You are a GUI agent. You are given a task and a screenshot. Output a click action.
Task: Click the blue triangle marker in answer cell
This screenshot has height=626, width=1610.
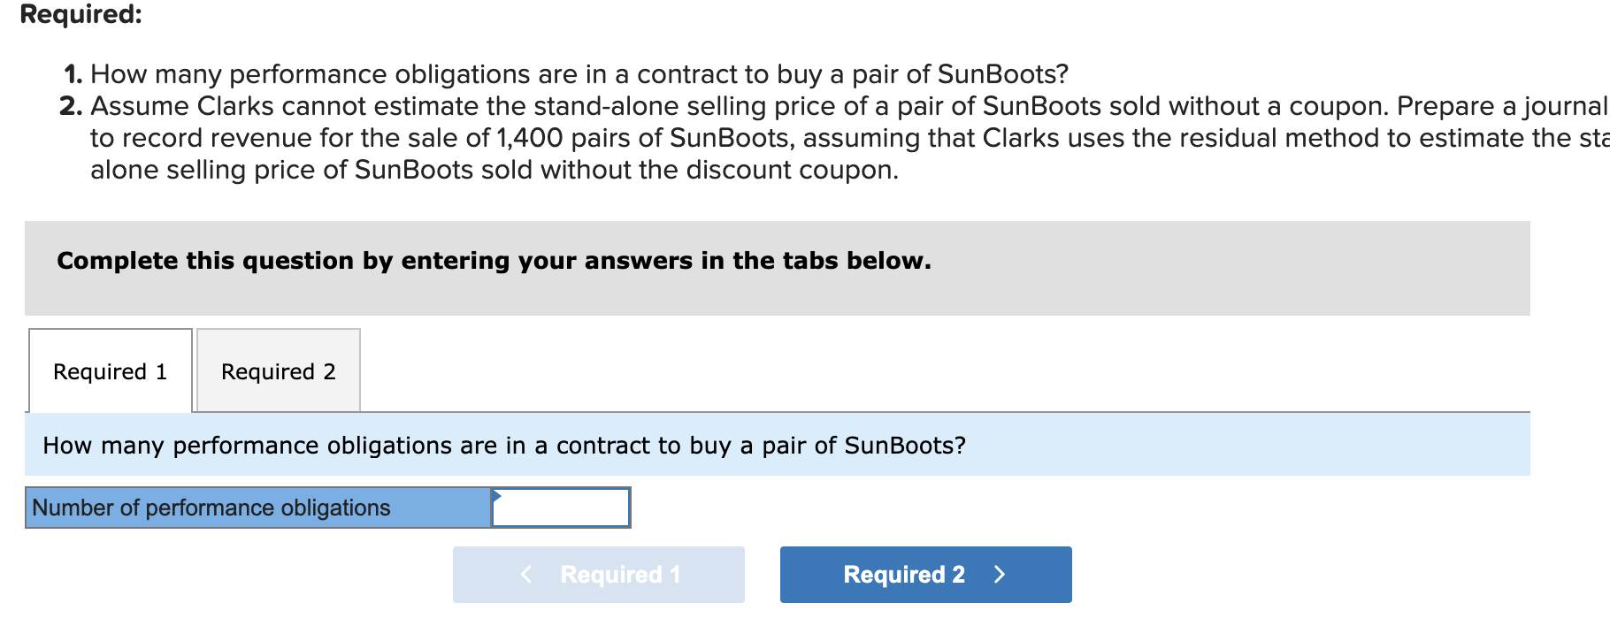(496, 495)
